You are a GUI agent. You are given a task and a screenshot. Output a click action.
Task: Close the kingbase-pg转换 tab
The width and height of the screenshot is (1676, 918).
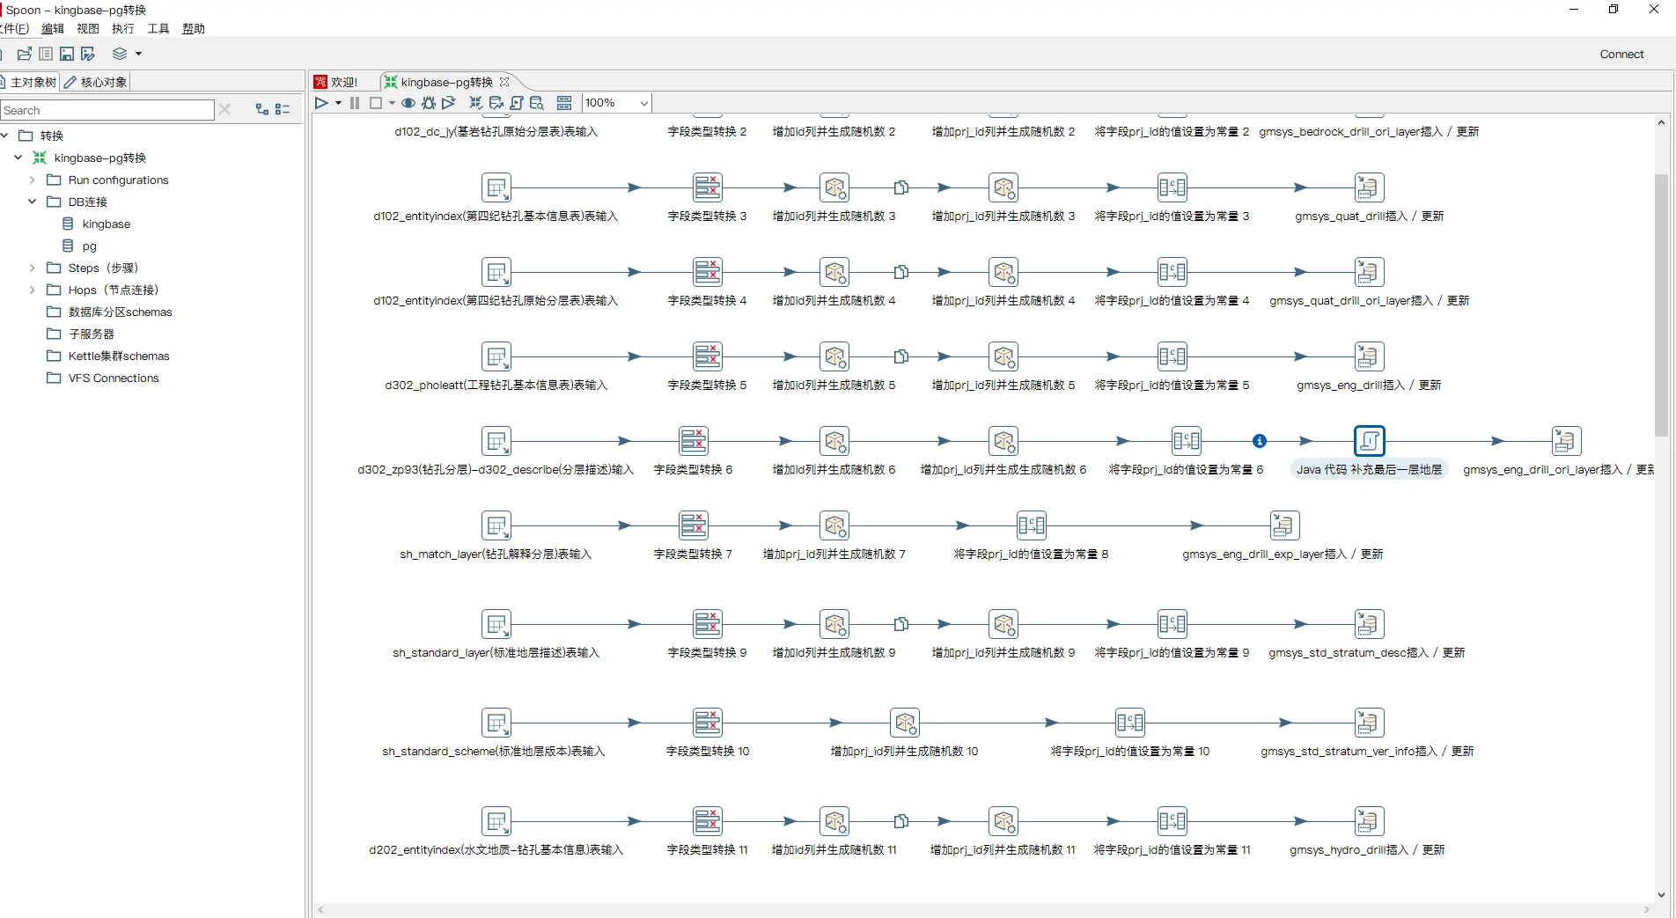click(504, 82)
